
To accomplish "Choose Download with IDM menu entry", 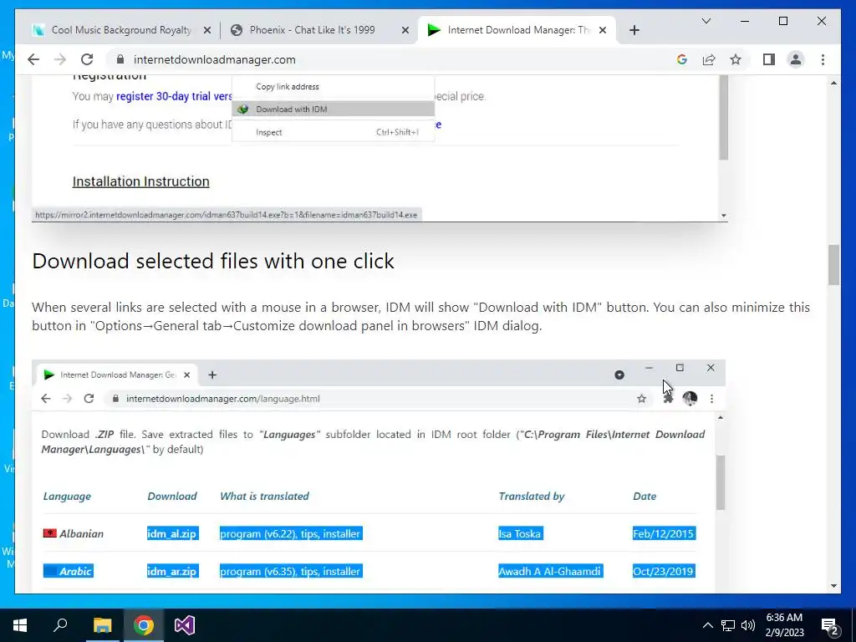I will tap(333, 110).
